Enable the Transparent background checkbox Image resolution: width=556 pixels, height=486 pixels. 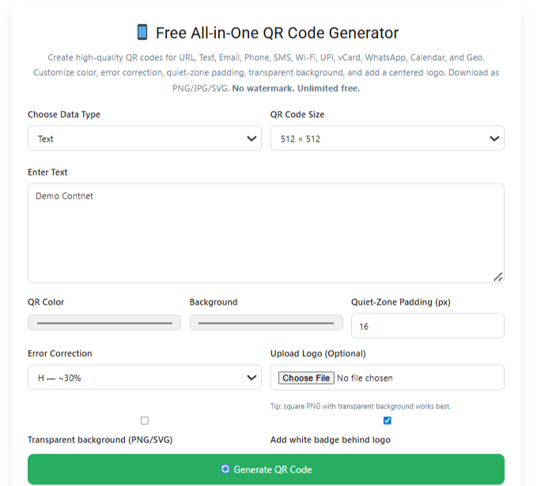(144, 420)
